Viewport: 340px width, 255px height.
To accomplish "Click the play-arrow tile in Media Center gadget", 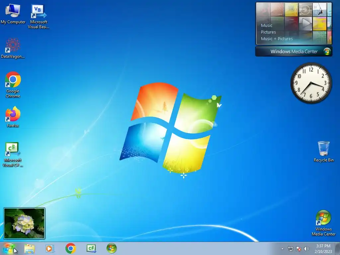I will click(305, 24).
